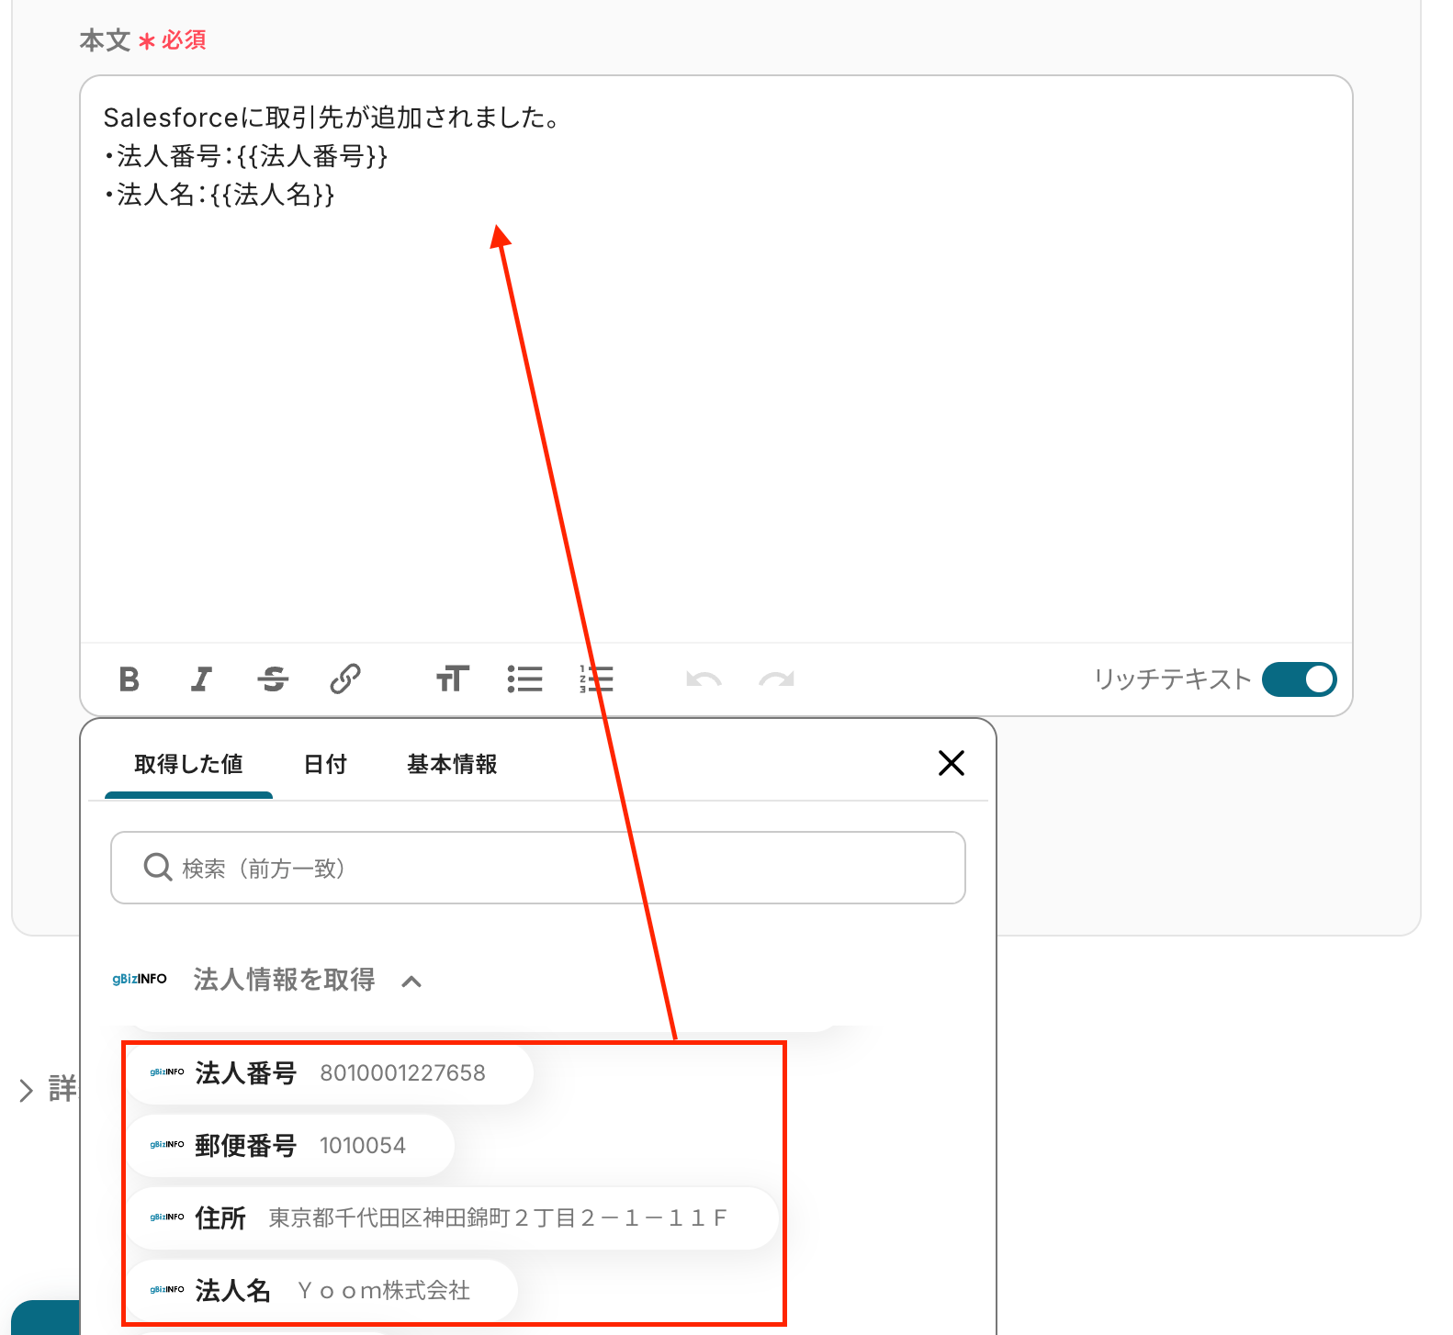Switch to the 取得した値 tab
The width and height of the screenshot is (1453, 1335).
(x=188, y=764)
